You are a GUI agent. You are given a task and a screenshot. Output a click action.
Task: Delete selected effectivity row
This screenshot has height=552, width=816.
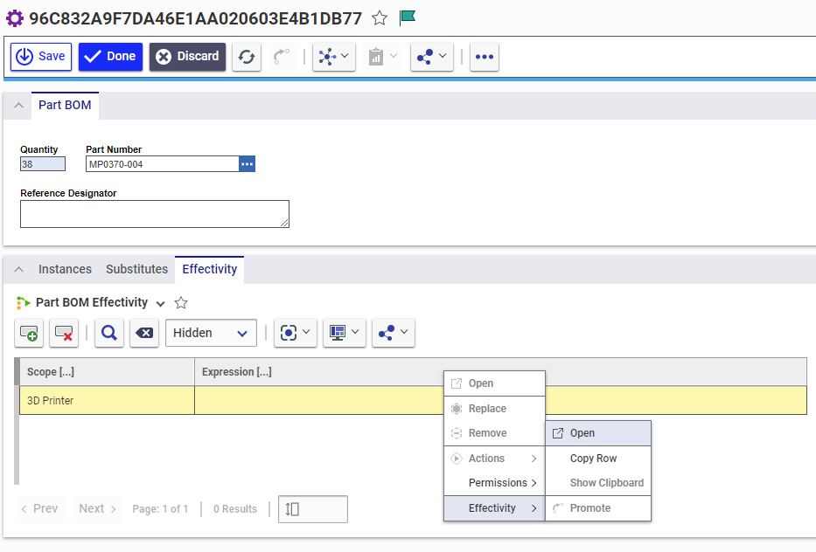64,333
